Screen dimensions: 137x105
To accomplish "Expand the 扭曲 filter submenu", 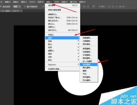I will click(x=62, y=41).
